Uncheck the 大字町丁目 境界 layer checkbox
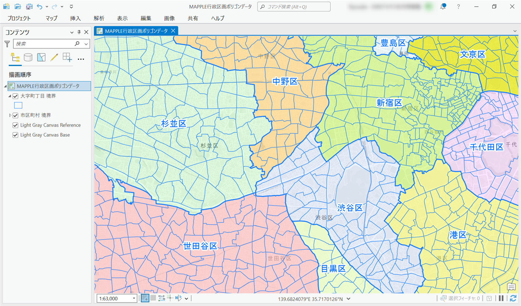The width and height of the screenshot is (521, 306). (x=16, y=96)
